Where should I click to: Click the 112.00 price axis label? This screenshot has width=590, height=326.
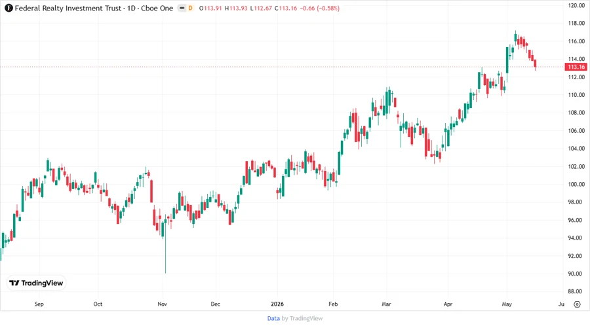coord(576,77)
